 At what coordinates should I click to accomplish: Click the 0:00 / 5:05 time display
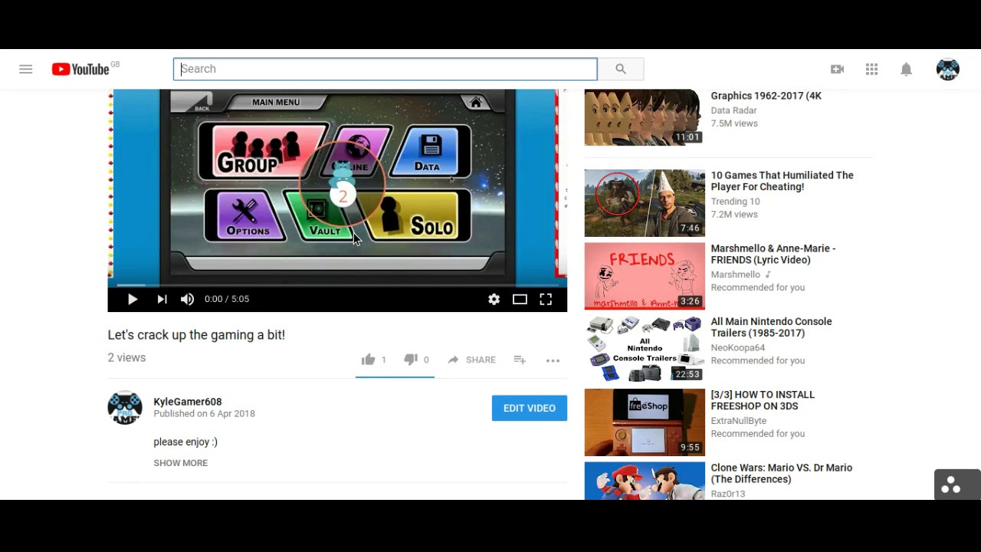[x=227, y=299]
